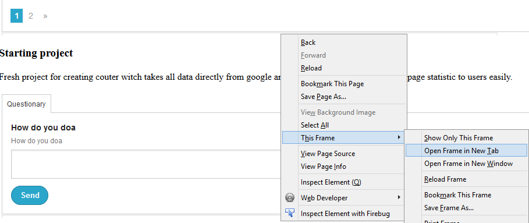The width and height of the screenshot is (529, 223).
Task: Choose Open Frame in New Tab
Action: tap(466, 150)
